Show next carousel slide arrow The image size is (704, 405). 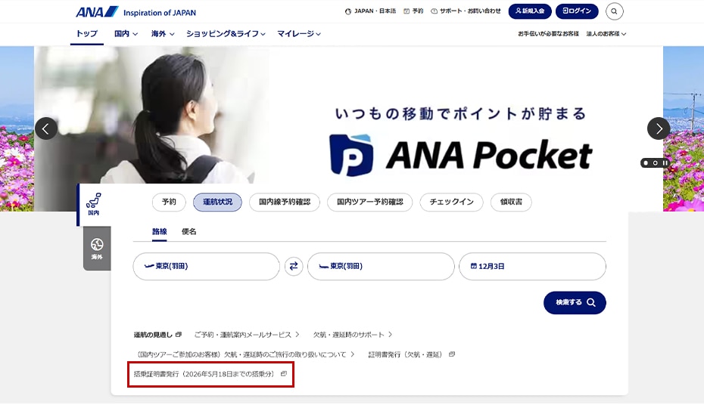pos(659,128)
